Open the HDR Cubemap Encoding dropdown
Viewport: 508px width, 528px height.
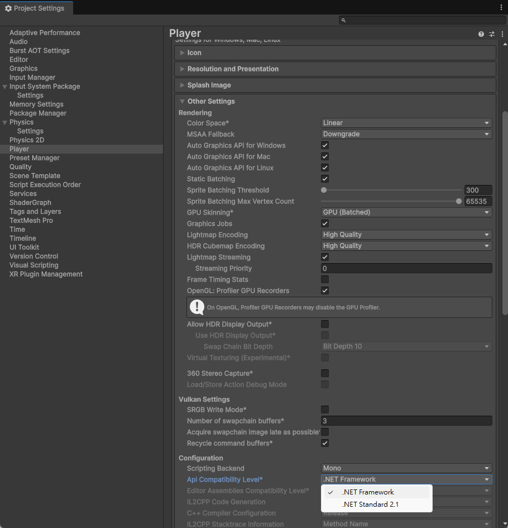coord(406,246)
